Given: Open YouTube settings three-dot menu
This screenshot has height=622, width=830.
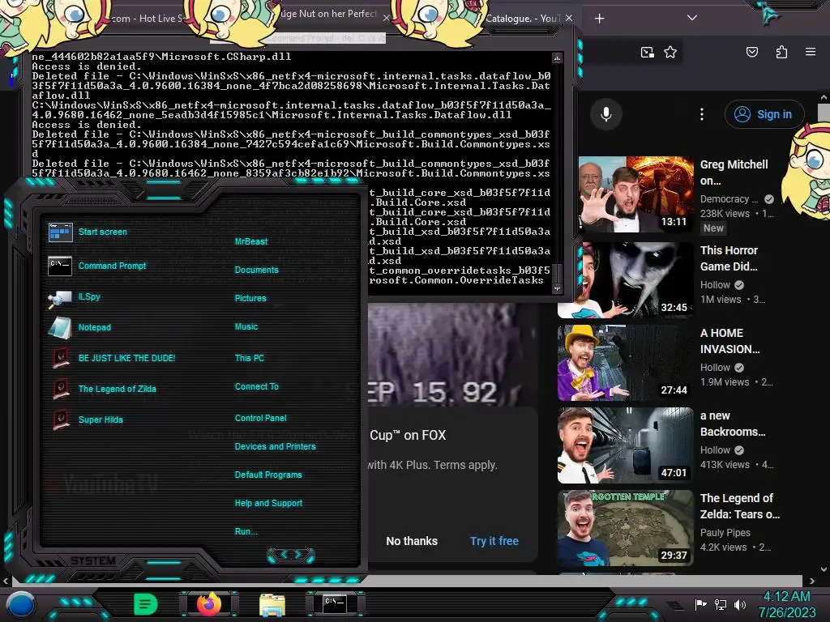Looking at the screenshot, I should coord(702,113).
